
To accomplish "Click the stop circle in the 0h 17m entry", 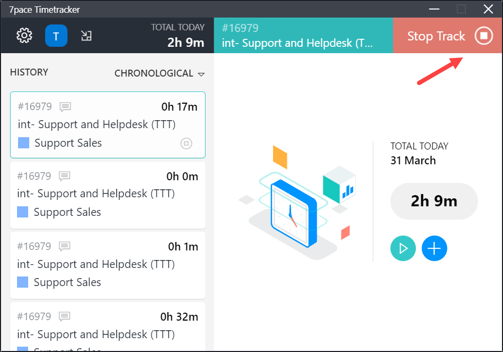I will click(186, 143).
